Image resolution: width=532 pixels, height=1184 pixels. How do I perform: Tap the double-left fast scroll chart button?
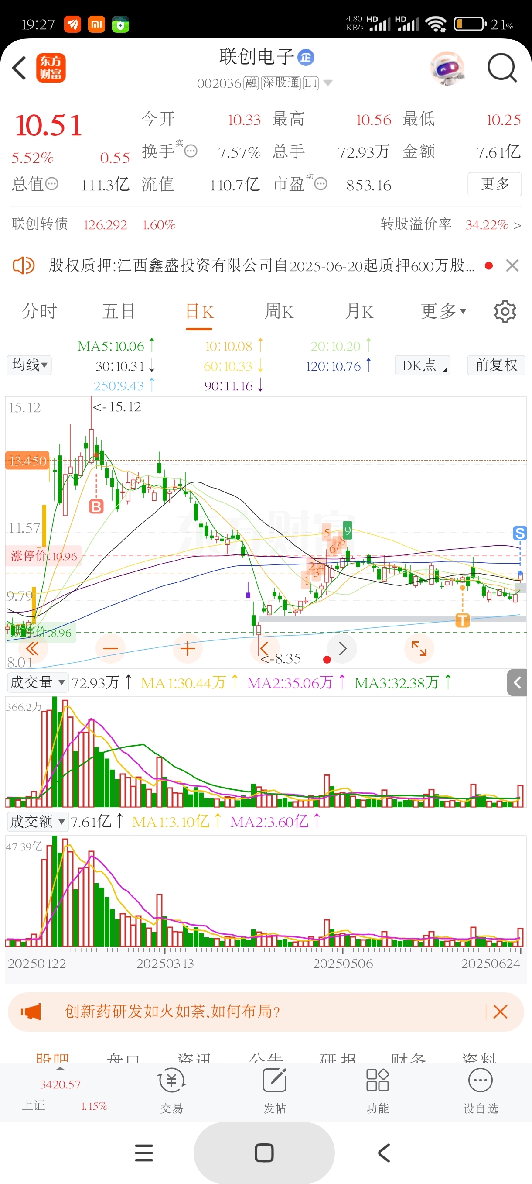[33, 648]
